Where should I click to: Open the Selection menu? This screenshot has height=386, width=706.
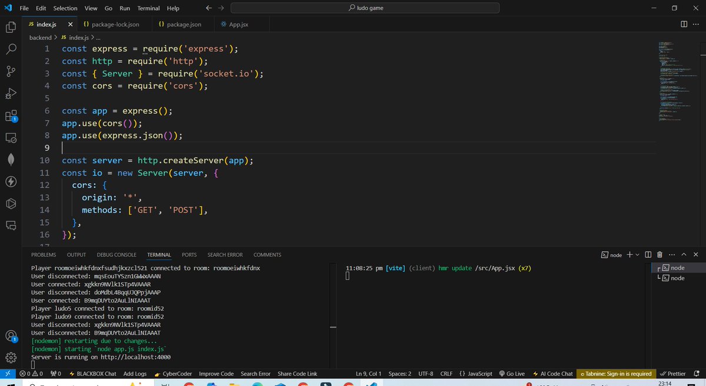click(x=65, y=8)
